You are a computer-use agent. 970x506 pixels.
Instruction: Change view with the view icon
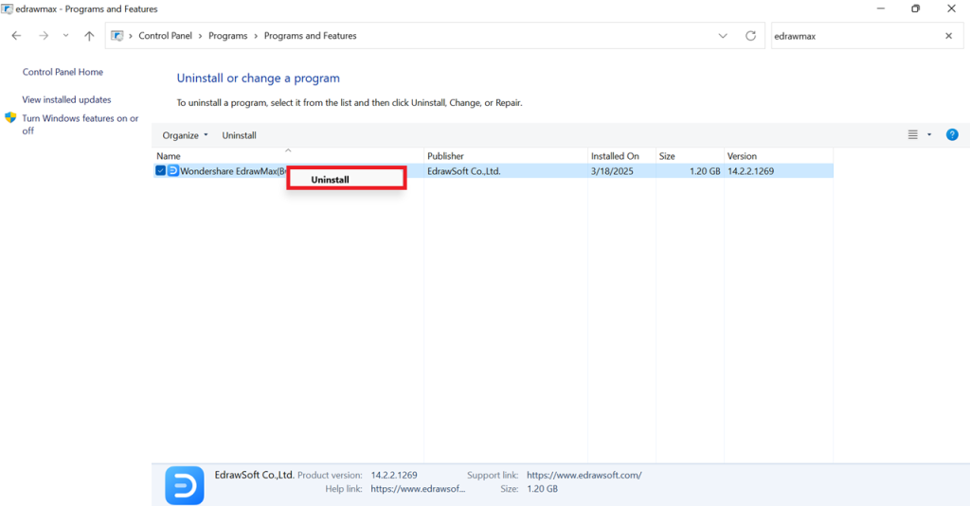(912, 134)
